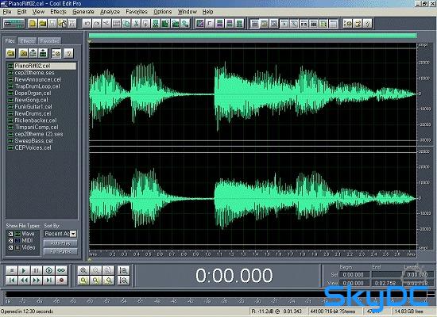Image resolution: width=437 pixels, height=317 pixels.
Task: Select Rickenbacker.cel in the file list
Action: click(x=36, y=120)
